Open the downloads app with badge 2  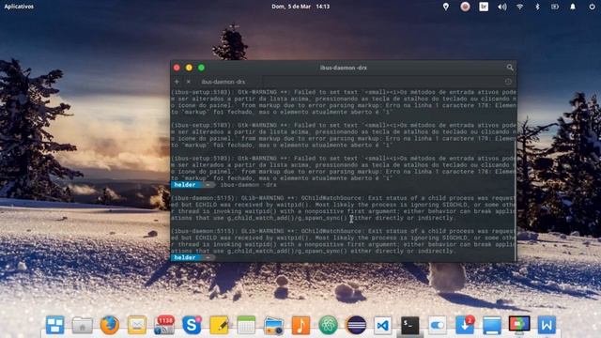pyautogui.click(x=465, y=325)
